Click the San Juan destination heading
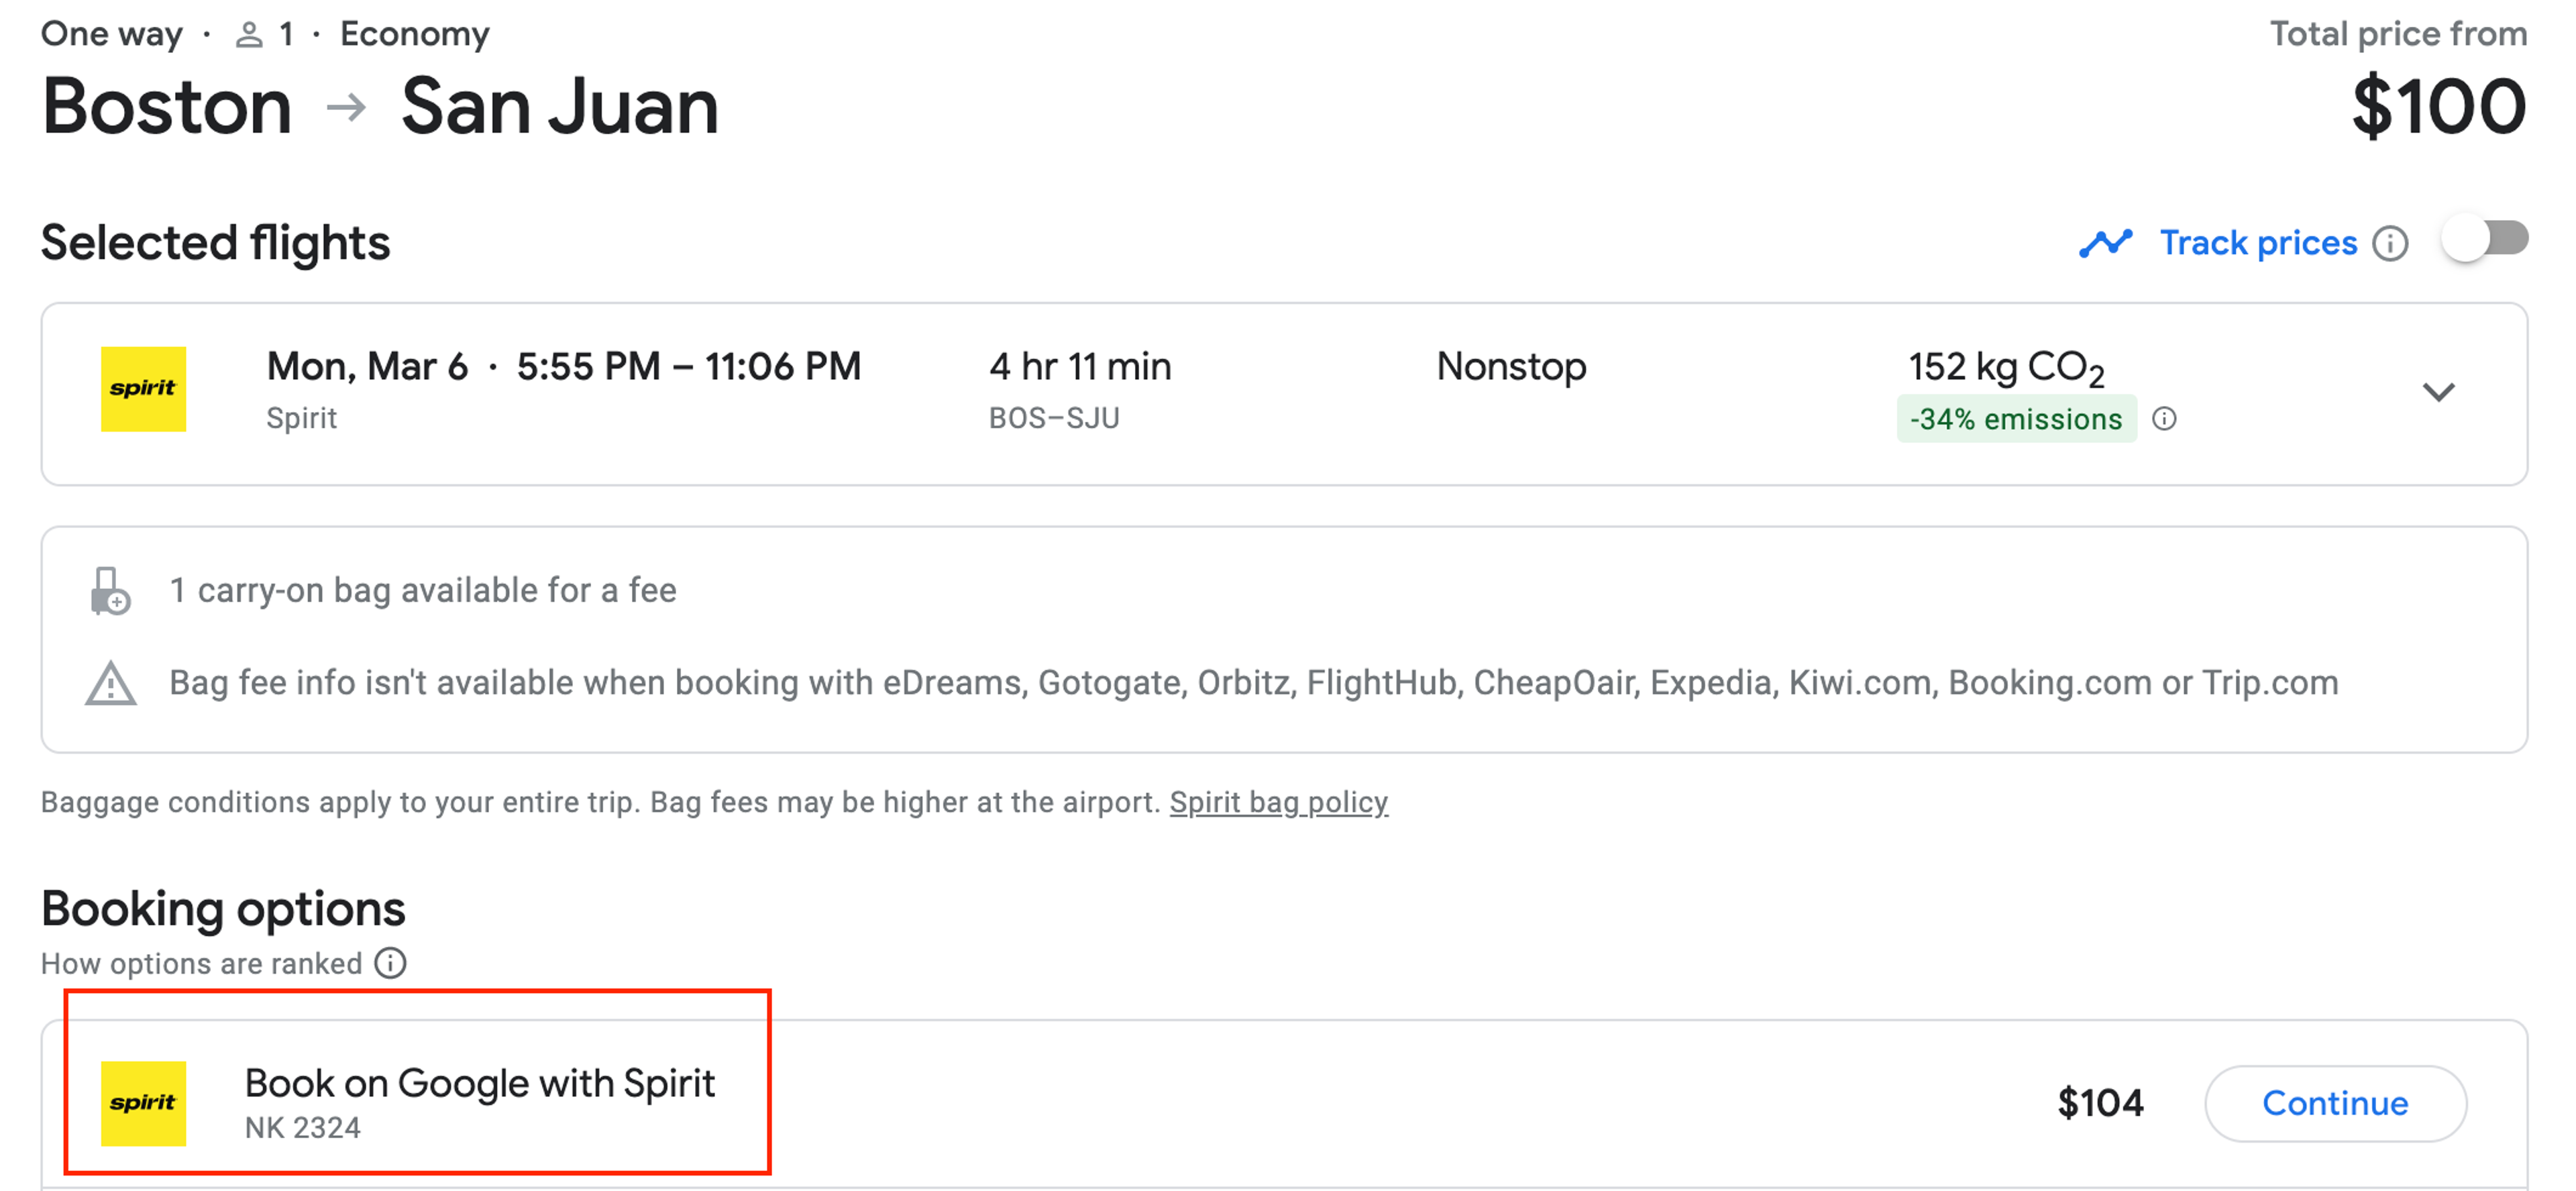This screenshot has width=2576, height=1191. tap(560, 106)
